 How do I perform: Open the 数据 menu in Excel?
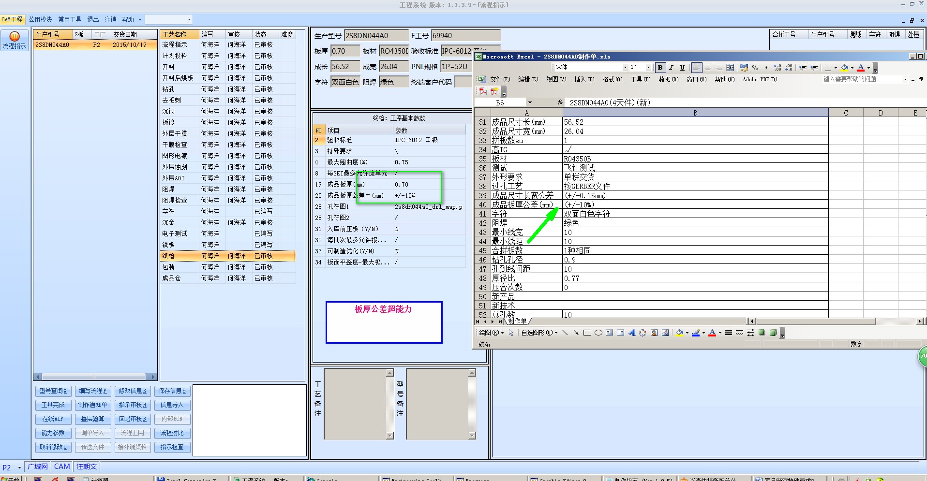coord(668,79)
